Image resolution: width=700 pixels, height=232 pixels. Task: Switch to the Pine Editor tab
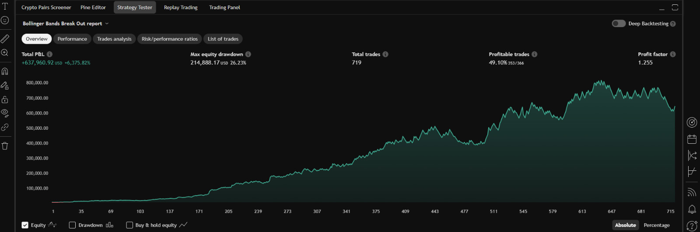coord(93,7)
